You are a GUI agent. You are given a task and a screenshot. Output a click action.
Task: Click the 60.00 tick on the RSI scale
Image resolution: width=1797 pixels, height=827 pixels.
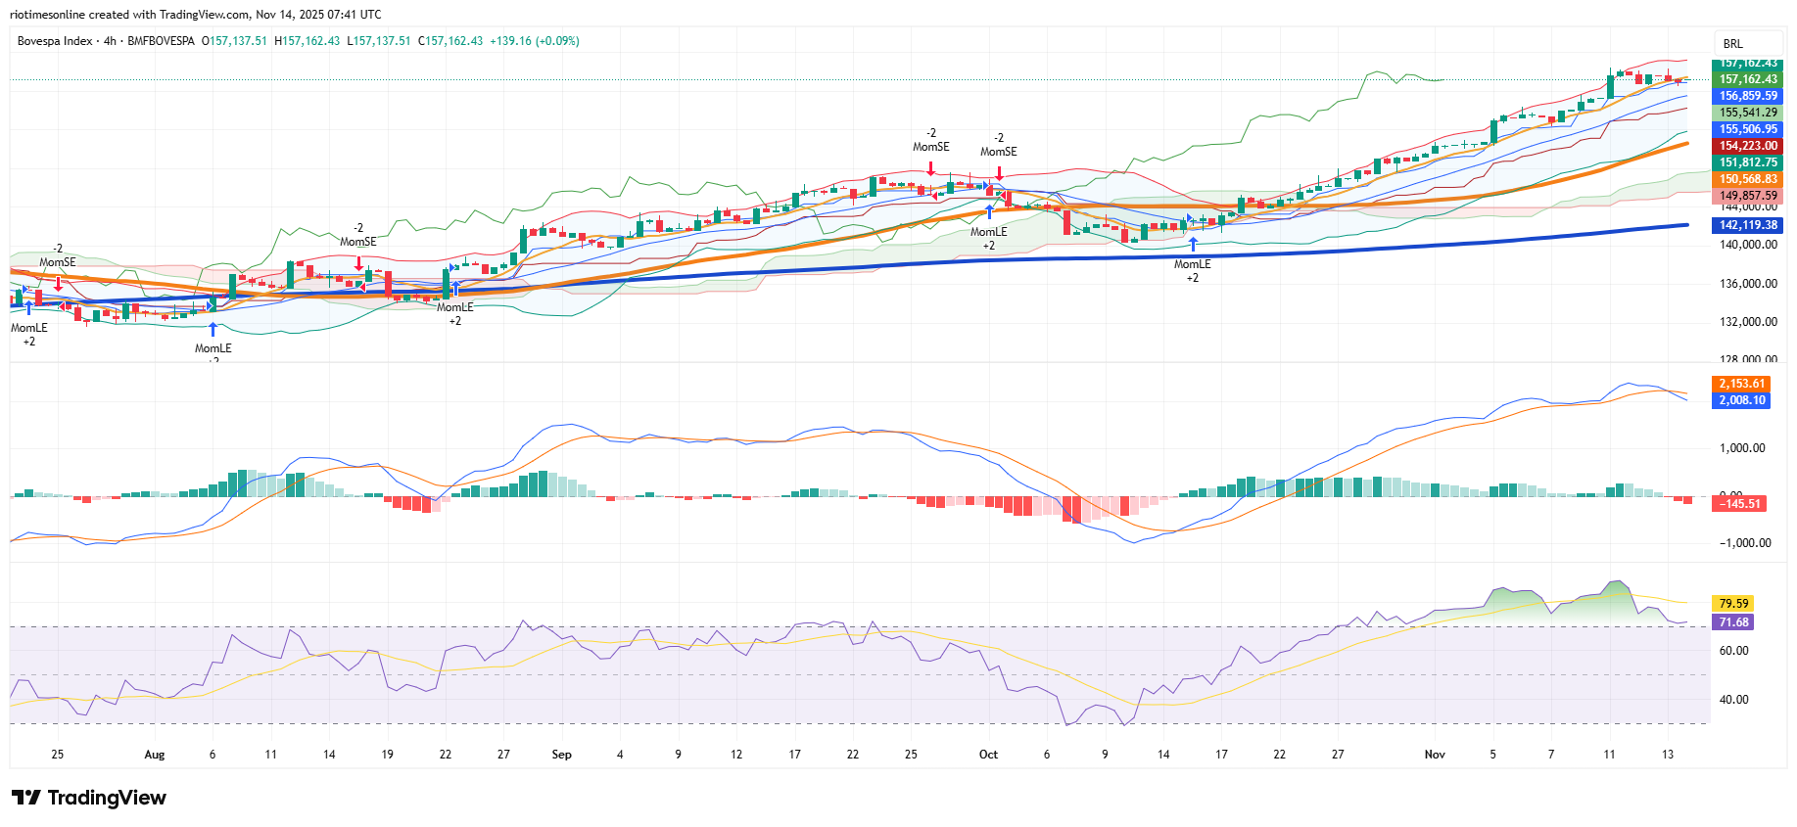(x=1733, y=651)
